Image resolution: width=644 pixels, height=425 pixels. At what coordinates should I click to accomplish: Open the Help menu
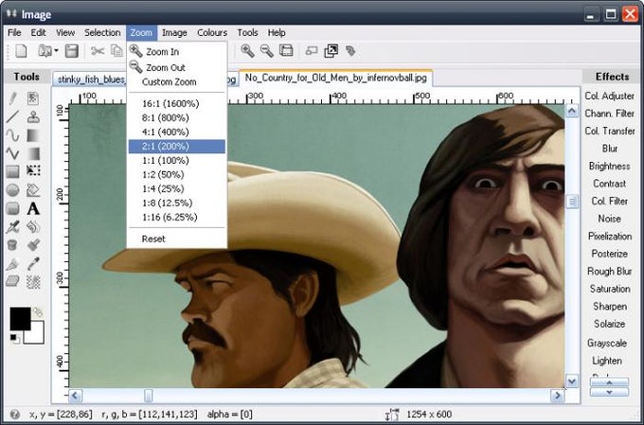[x=277, y=32]
